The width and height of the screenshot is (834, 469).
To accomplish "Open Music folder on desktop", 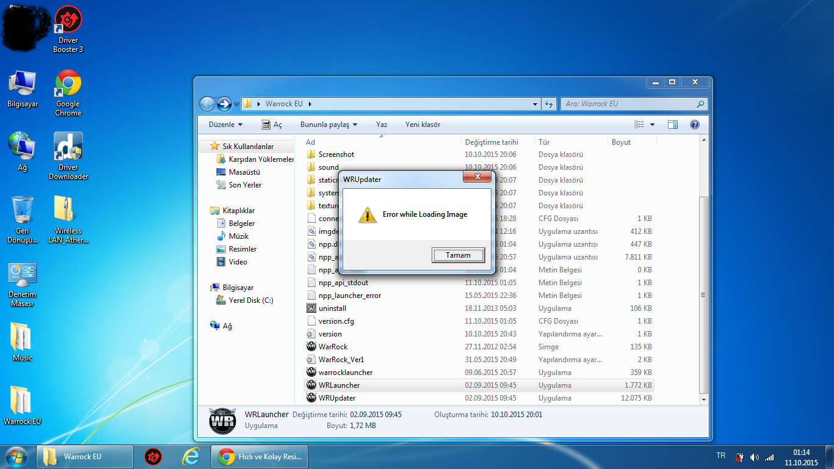I will tap(23, 342).
